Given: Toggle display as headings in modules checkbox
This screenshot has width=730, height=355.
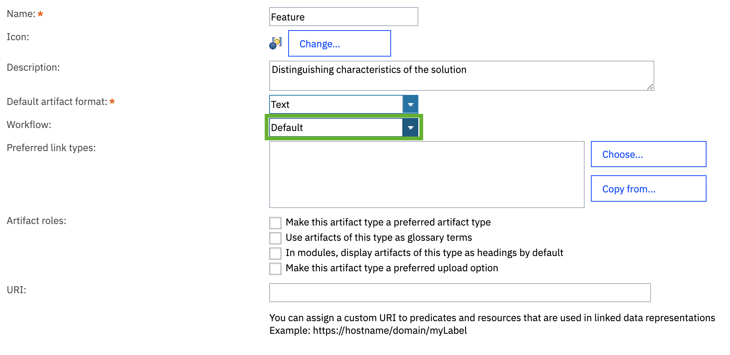Looking at the screenshot, I should click(276, 253).
